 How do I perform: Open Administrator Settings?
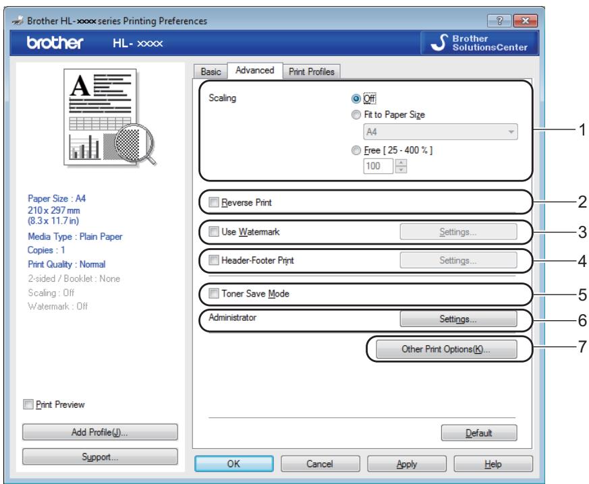click(x=458, y=320)
